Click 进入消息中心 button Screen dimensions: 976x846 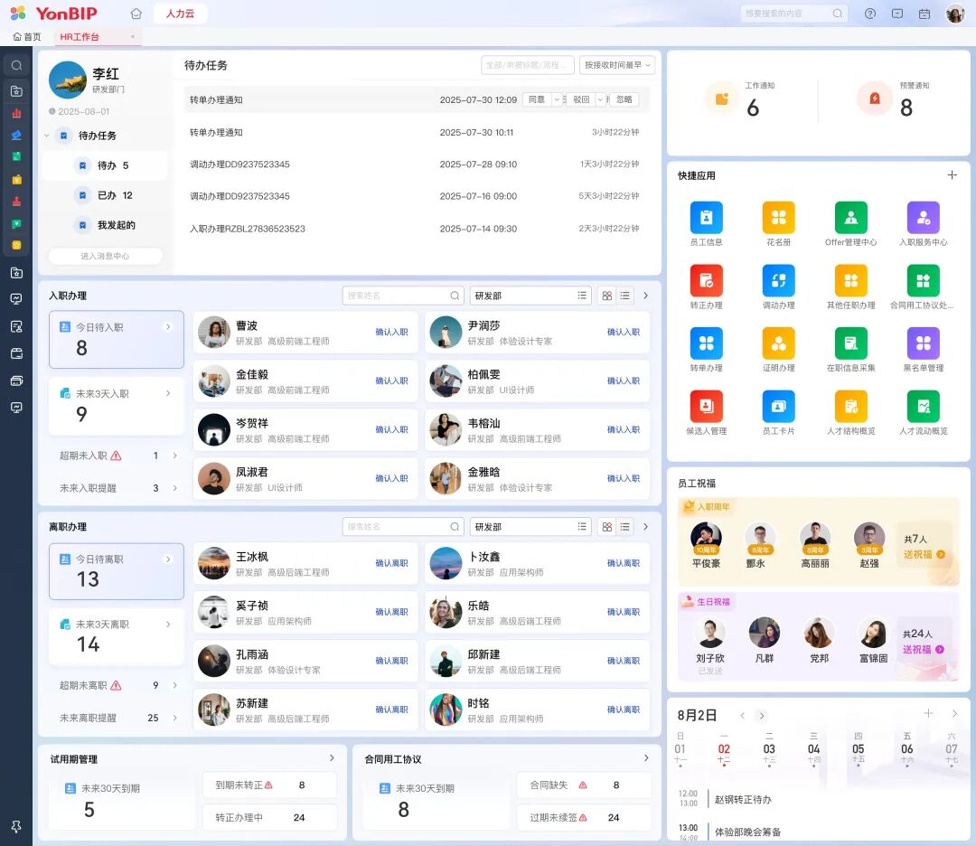105,257
